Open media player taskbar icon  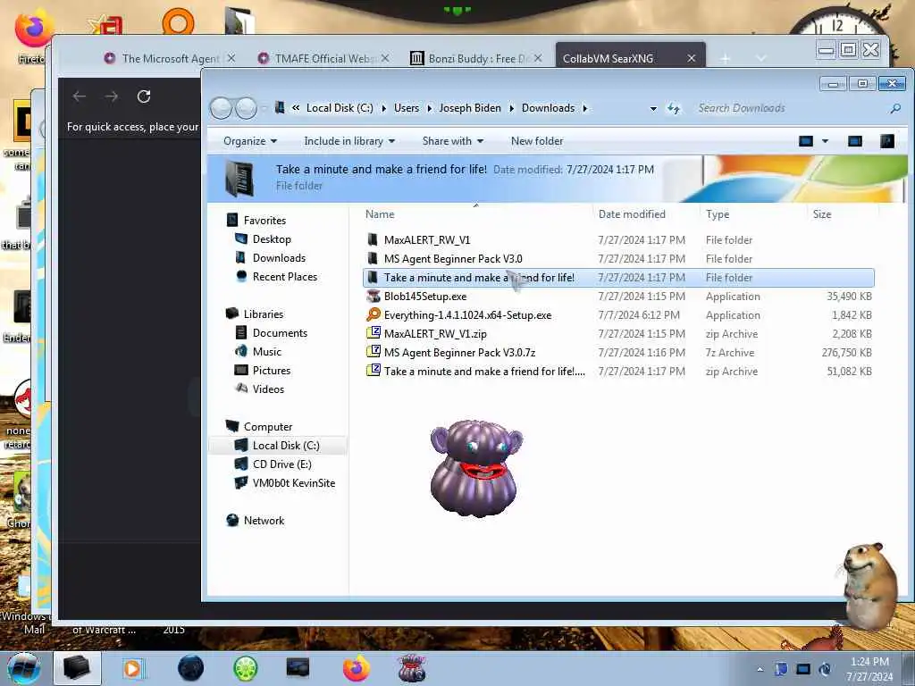click(x=133, y=668)
